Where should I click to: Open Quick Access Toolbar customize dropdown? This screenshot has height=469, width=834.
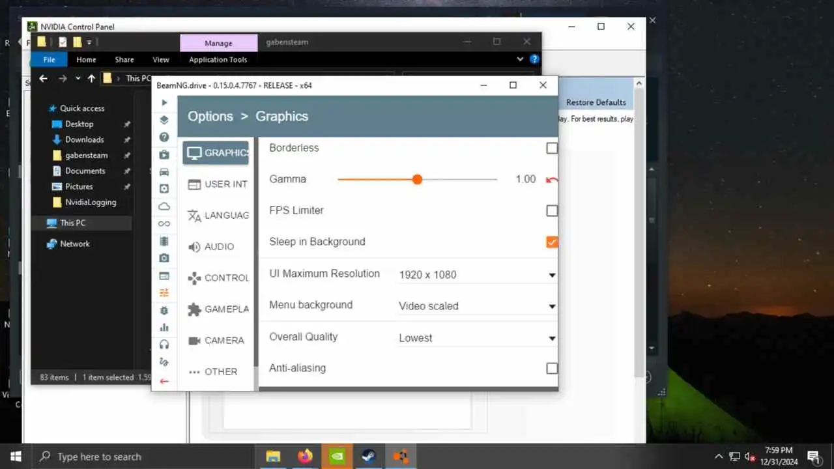(x=89, y=42)
